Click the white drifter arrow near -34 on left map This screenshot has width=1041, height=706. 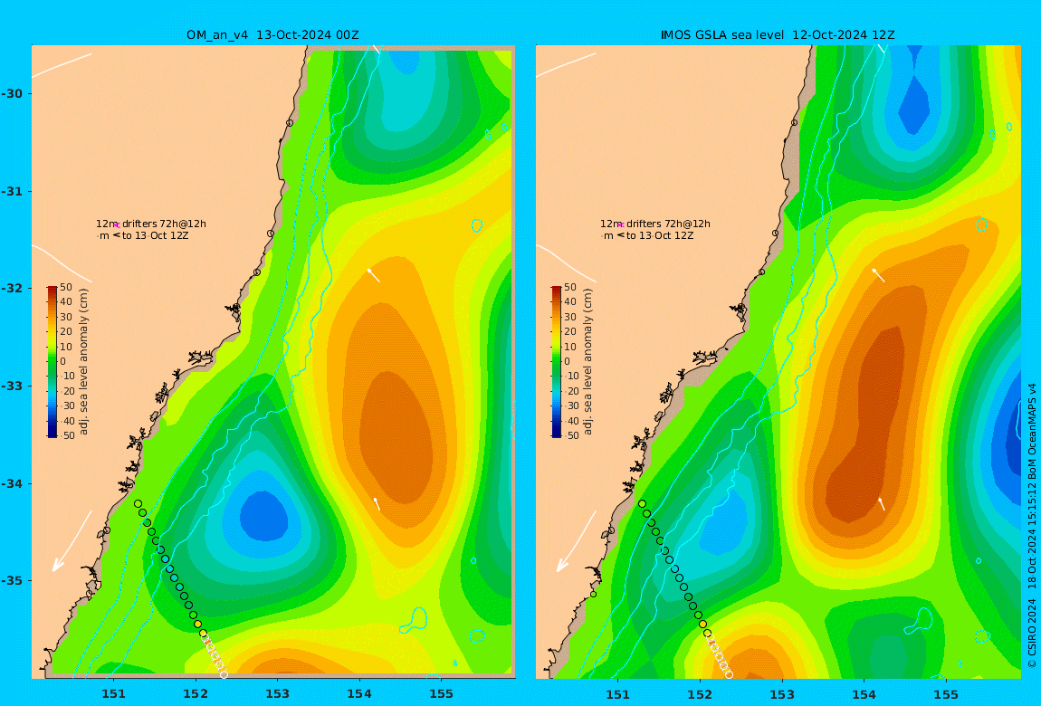point(377,504)
